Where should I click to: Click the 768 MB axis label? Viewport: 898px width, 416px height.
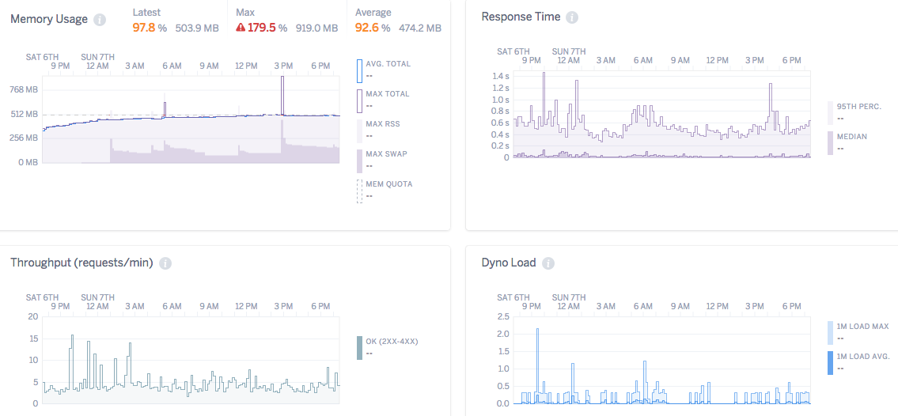coord(25,90)
